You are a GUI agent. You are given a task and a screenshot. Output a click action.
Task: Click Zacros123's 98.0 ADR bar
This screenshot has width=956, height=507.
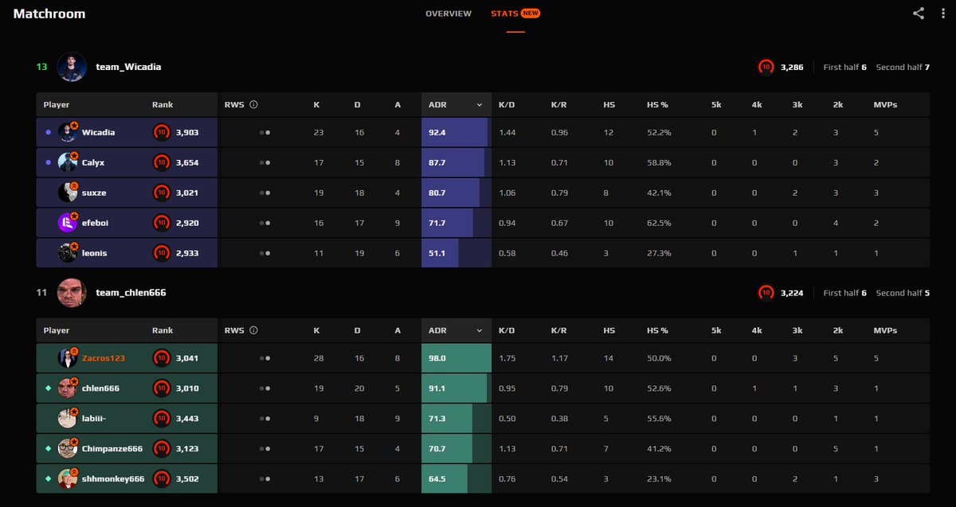click(x=456, y=358)
